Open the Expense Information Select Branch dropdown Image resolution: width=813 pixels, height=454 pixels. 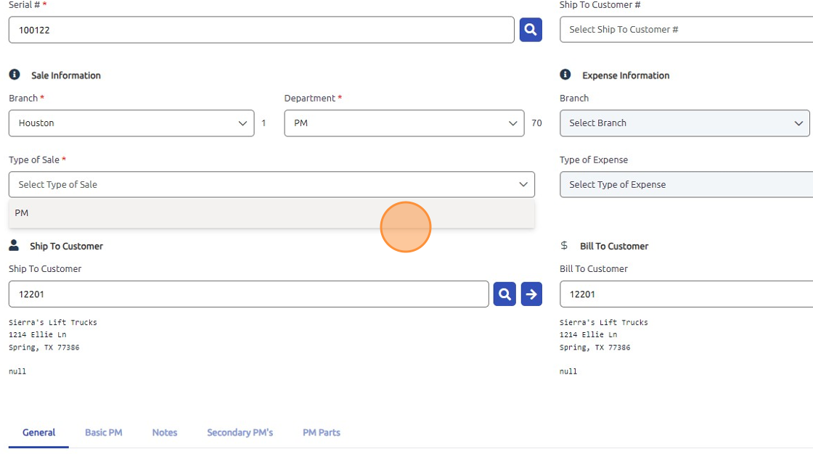coord(685,123)
